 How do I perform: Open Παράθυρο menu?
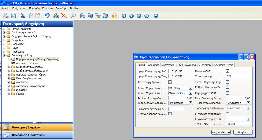(61, 8)
